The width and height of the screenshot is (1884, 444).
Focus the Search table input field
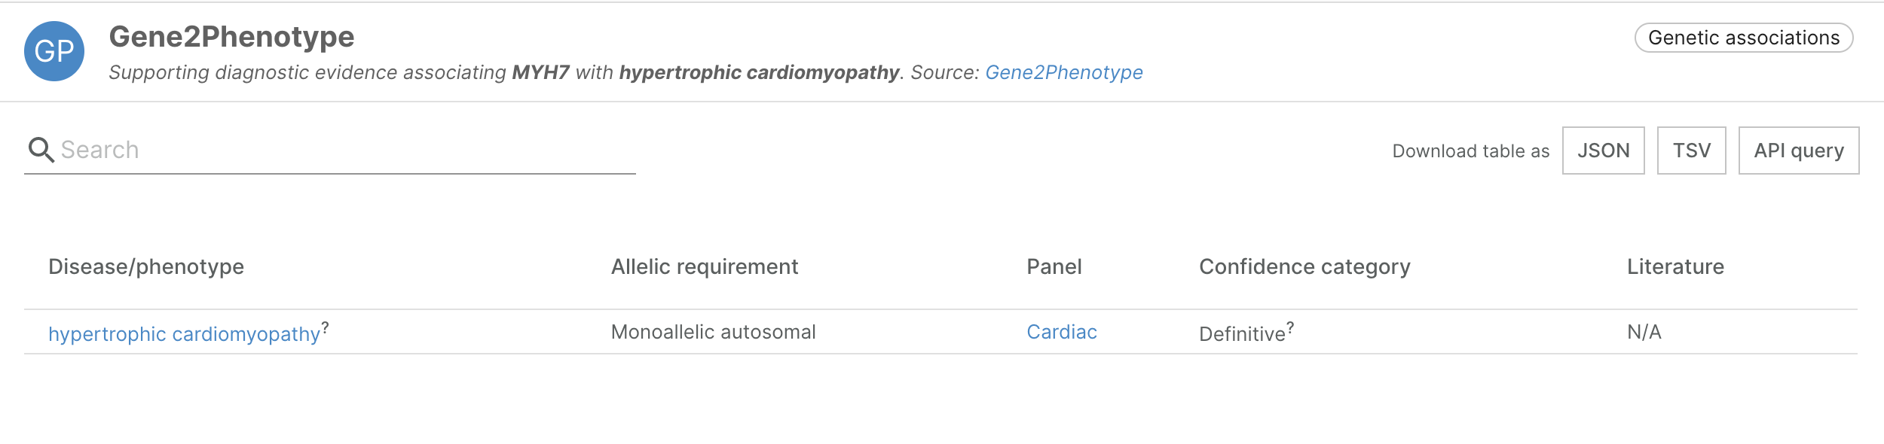coord(347,150)
